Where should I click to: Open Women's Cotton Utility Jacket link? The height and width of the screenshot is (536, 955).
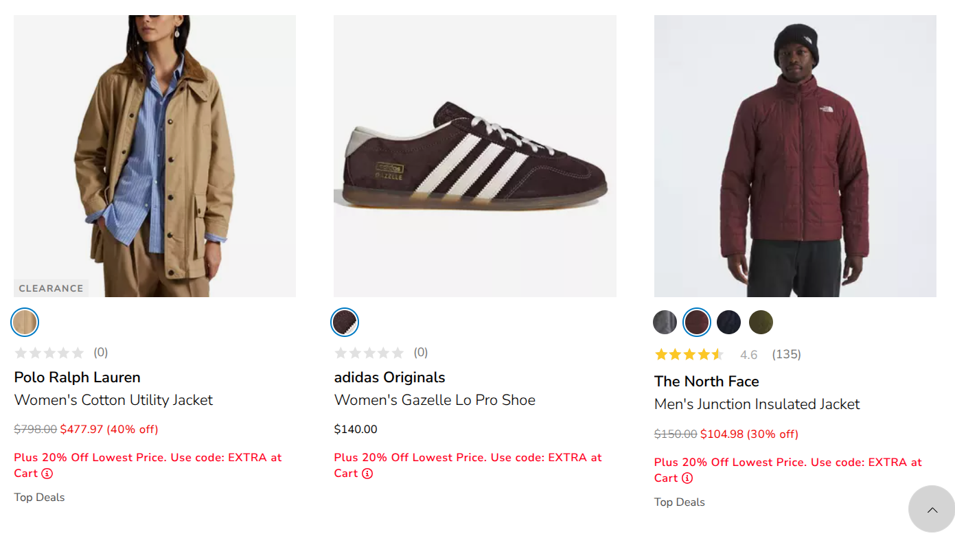tap(114, 400)
